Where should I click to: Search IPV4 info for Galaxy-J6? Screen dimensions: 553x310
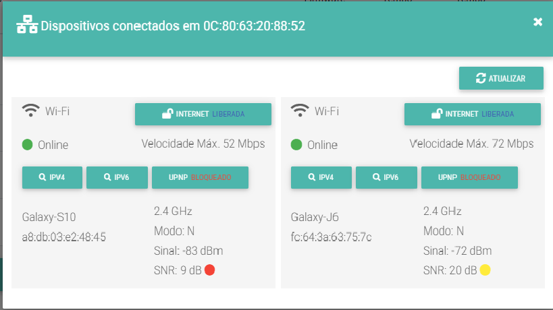point(321,177)
